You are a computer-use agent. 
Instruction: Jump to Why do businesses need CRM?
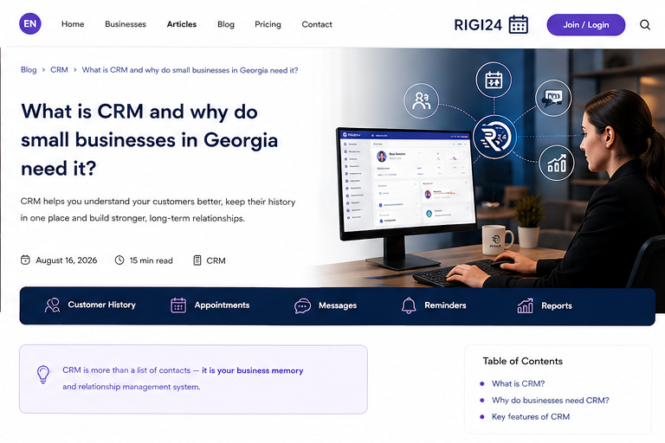[551, 401]
